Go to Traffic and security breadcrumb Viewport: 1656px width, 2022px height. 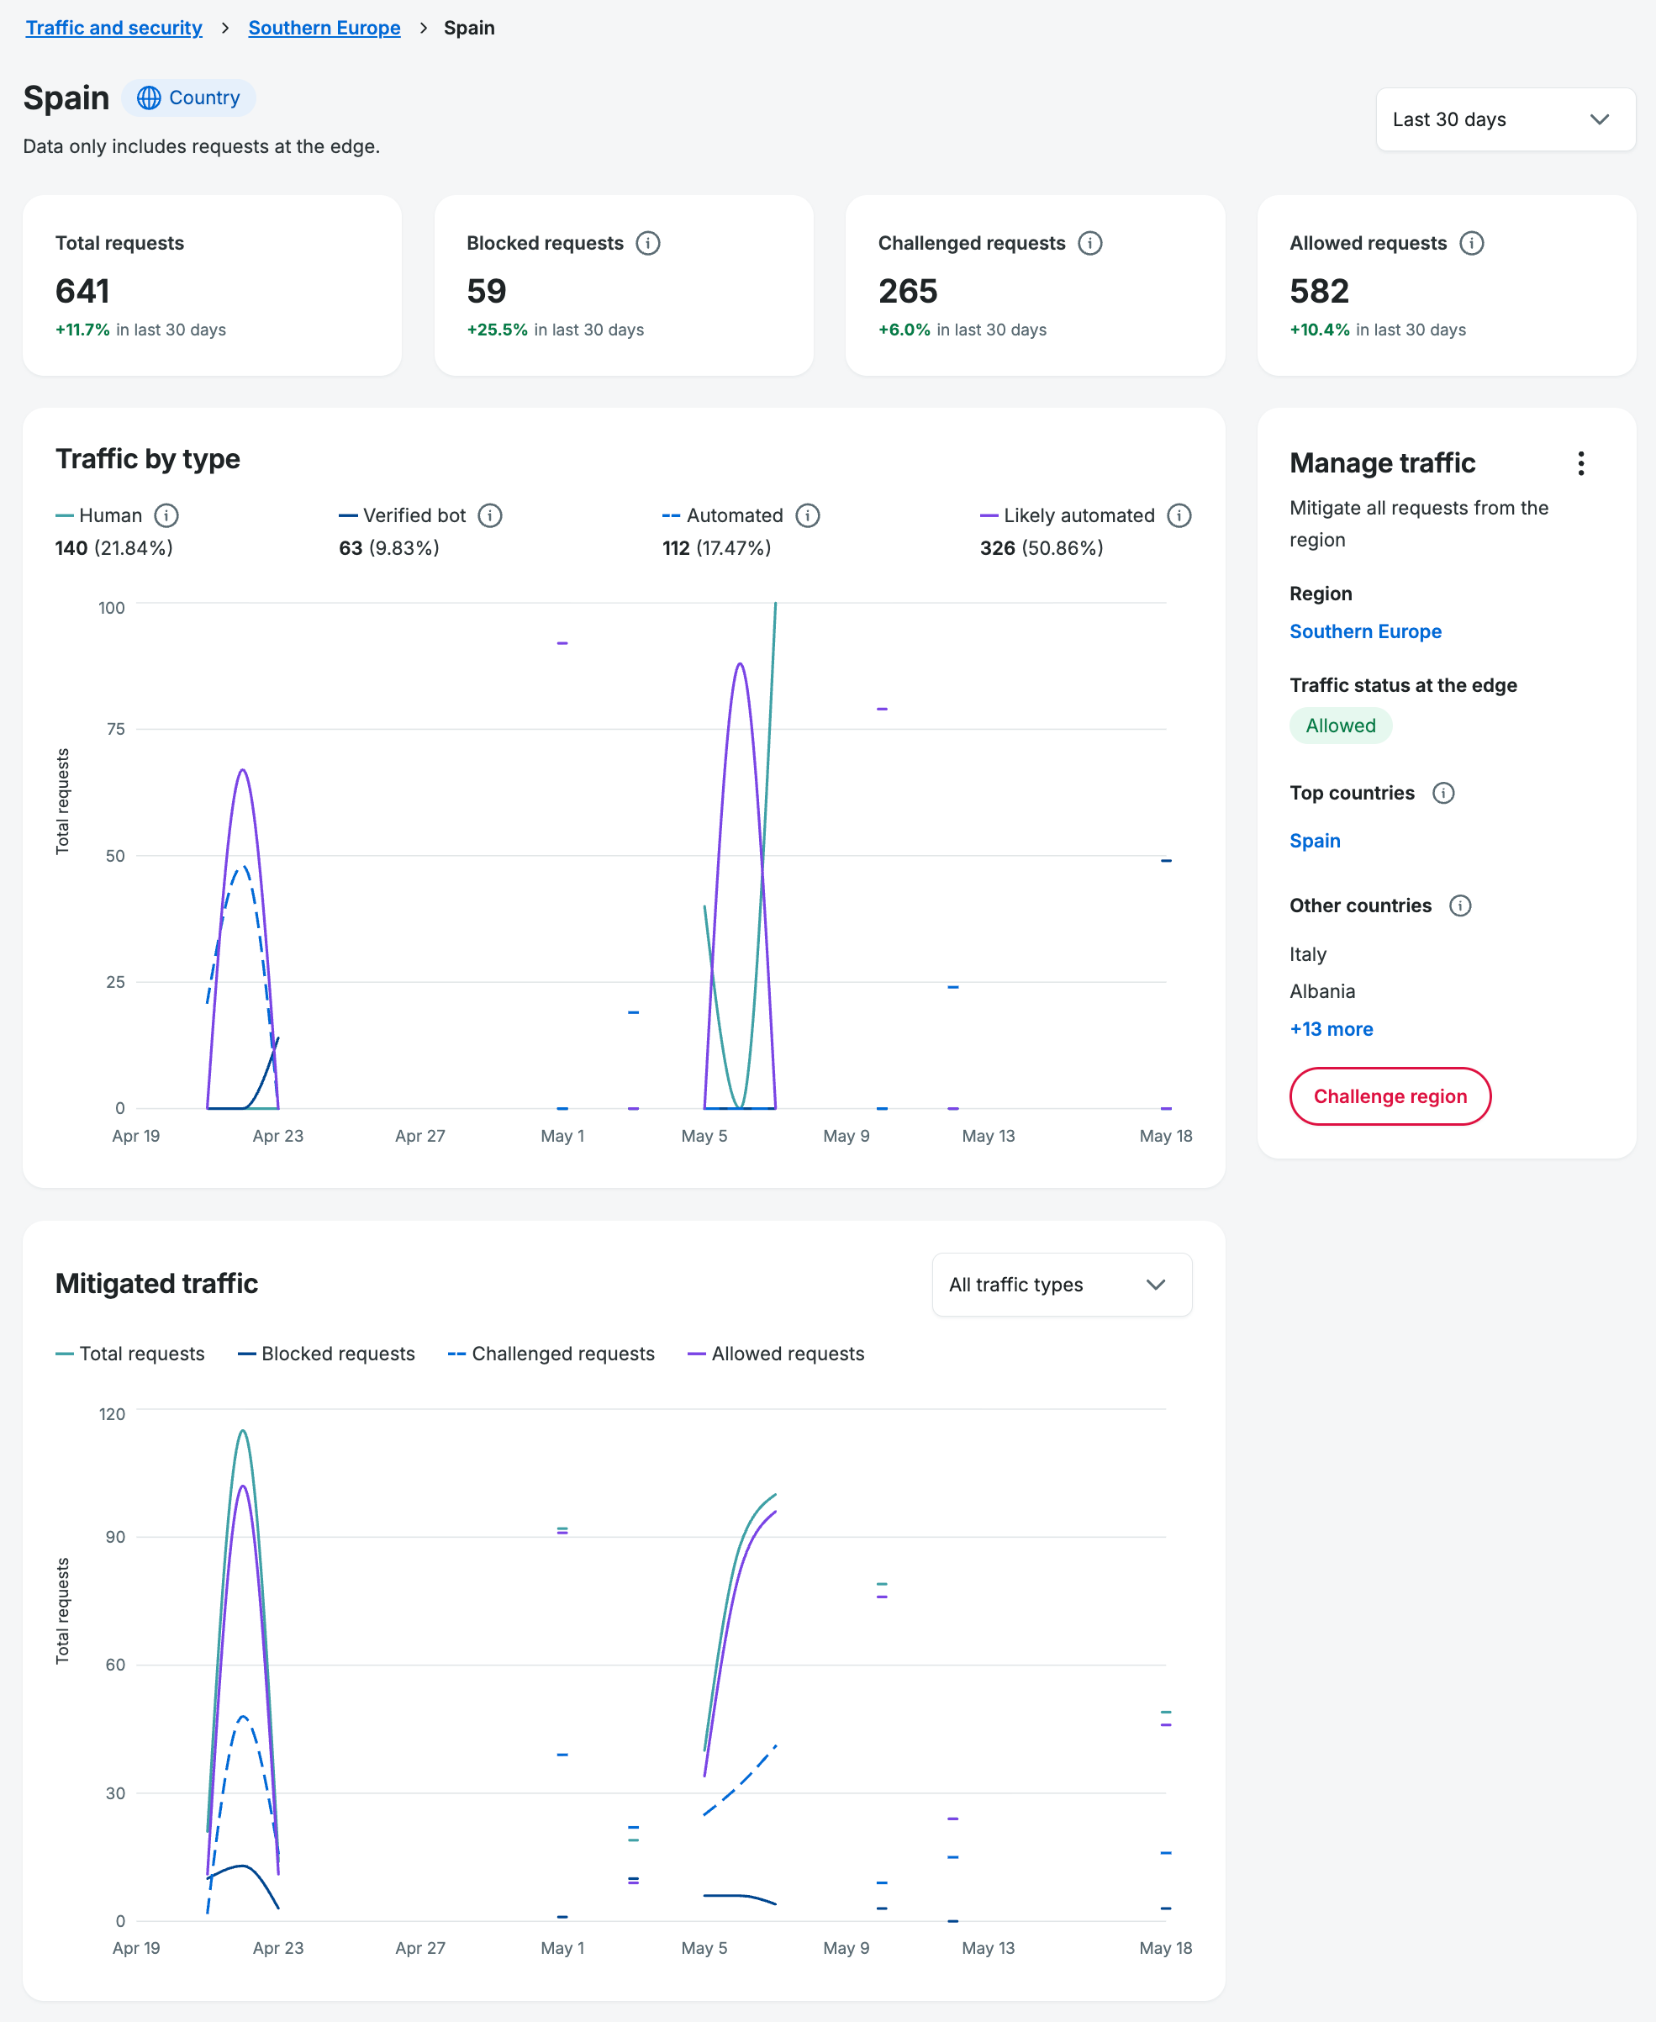(113, 28)
